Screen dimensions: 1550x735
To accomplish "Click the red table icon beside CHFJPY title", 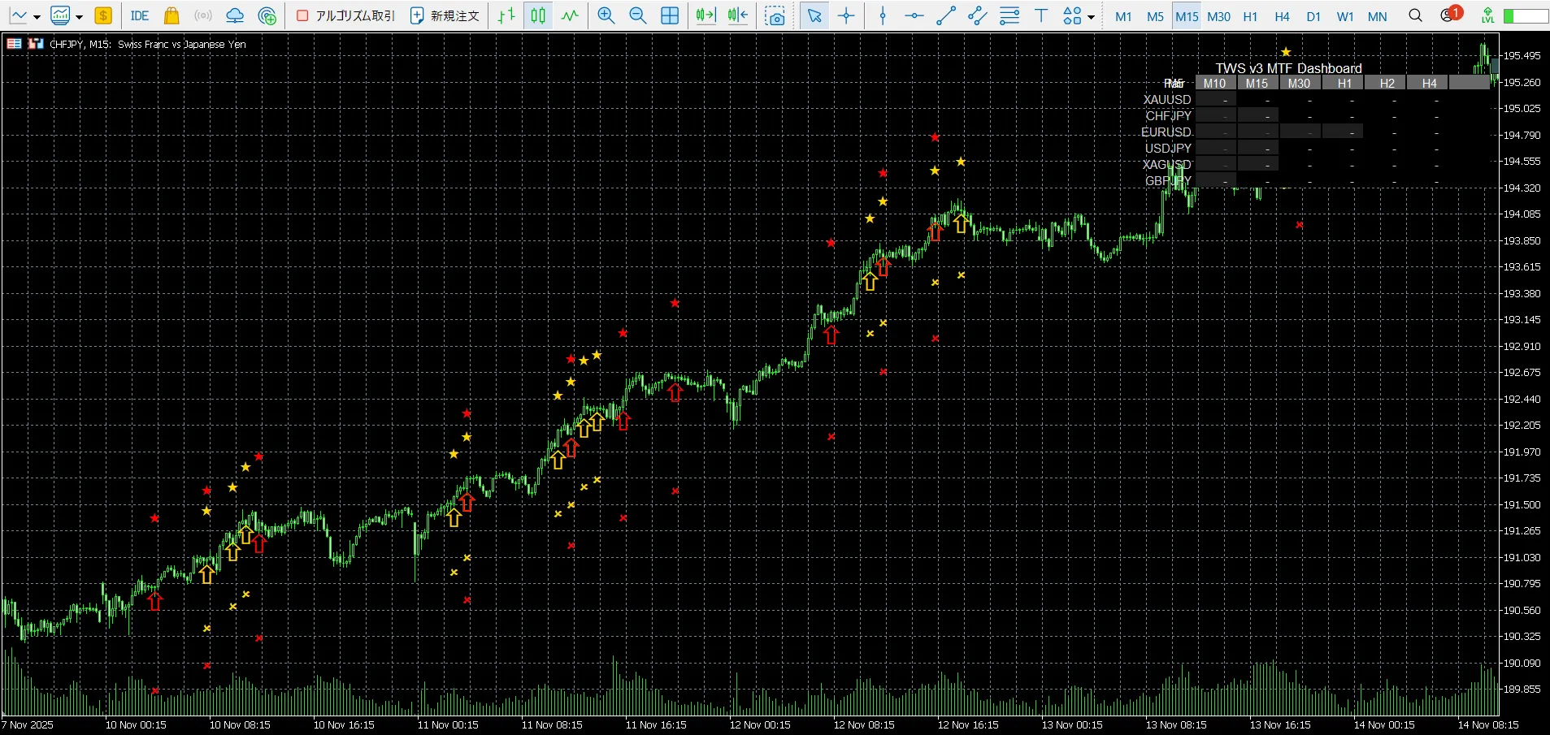I will [14, 44].
